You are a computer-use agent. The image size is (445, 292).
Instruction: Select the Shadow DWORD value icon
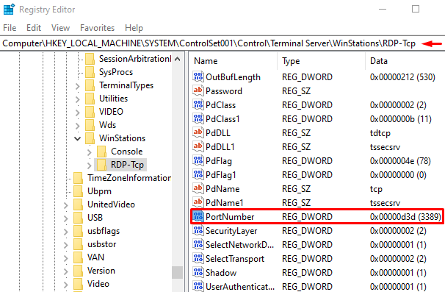(198, 272)
